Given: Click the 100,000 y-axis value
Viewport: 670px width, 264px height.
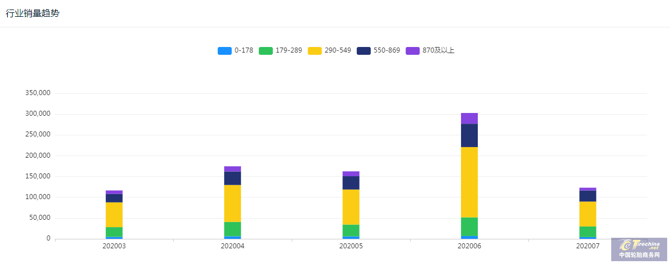Looking at the screenshot, I should [x=39, y=197].
